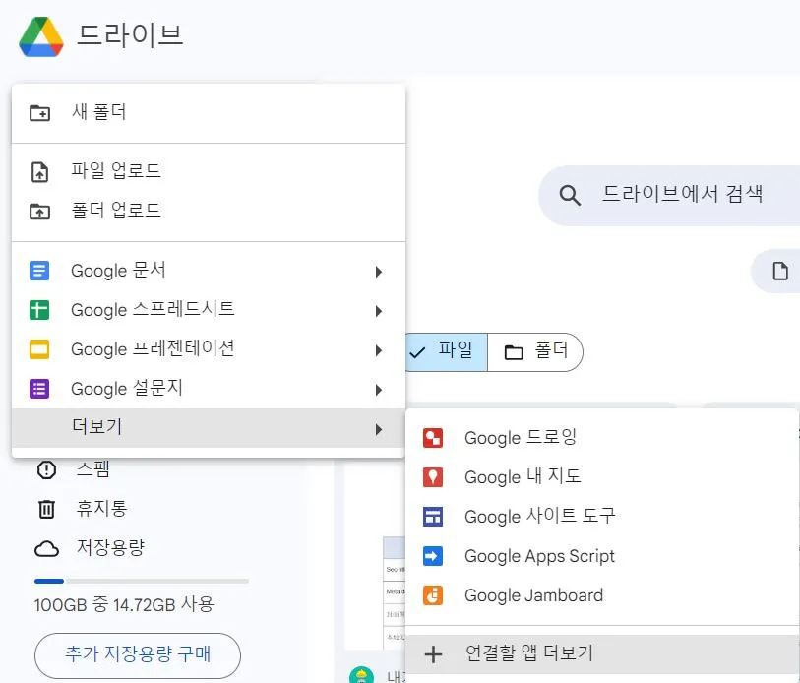The image size is (800, 683).
Task: Click the spam warning icon in sidebar
Action: (x=46, y=469)
